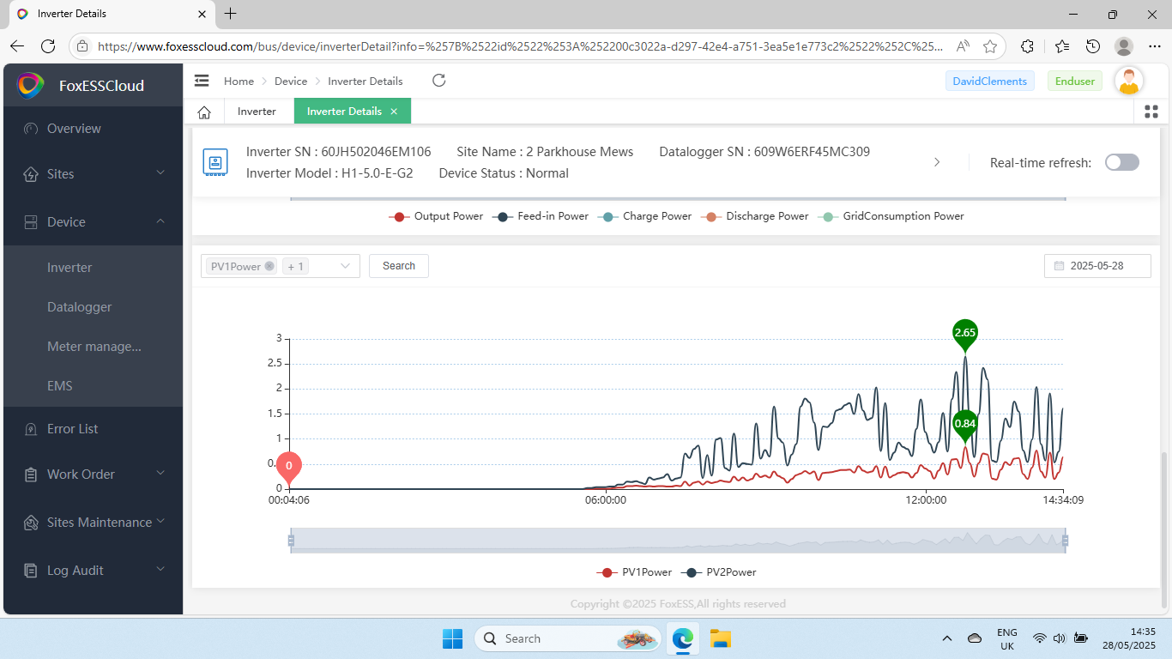The image size is (1172, 659).
Task: Click the four-square grid icon
Action: coord(1151,112)
